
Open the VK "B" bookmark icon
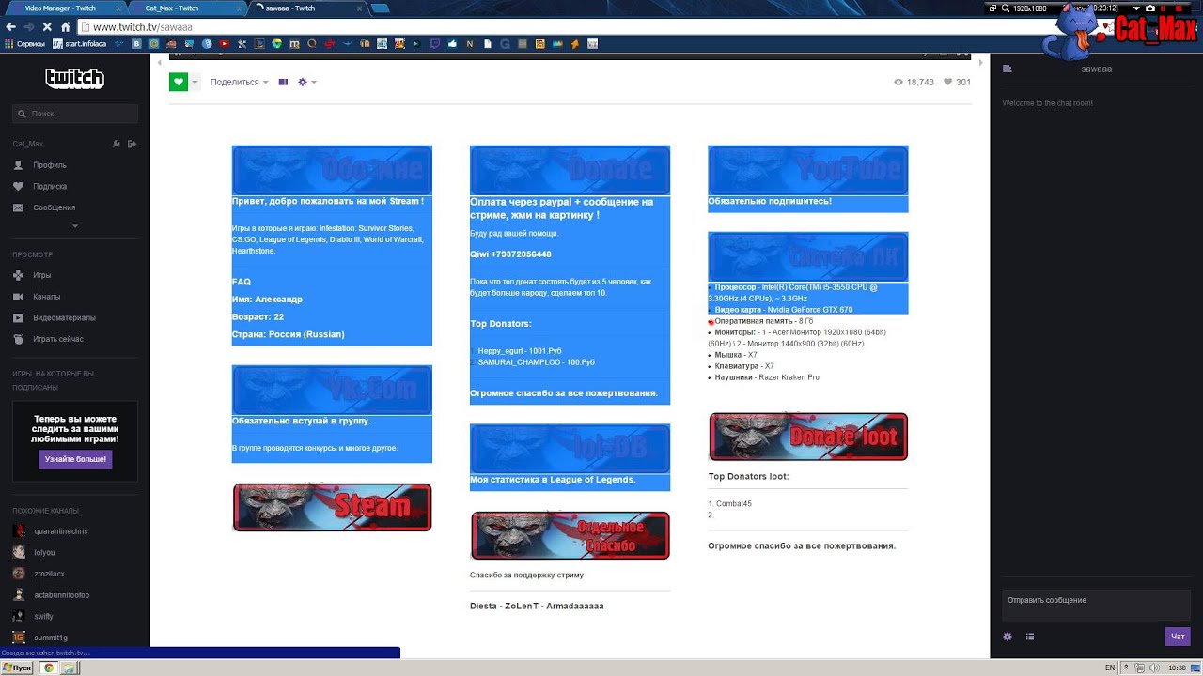pyautogui.click(x=137, y=44)
